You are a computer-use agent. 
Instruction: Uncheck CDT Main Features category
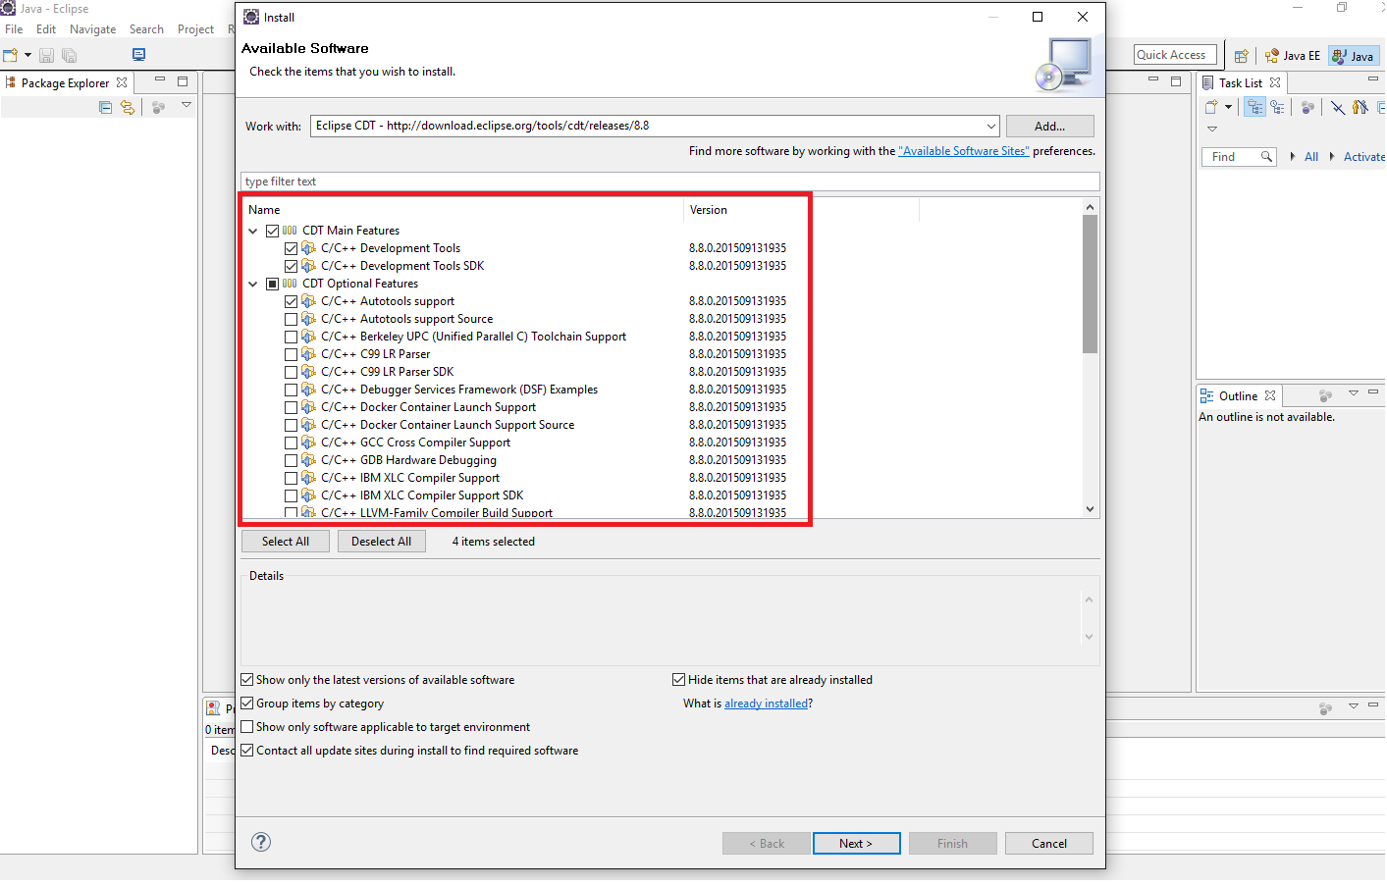tap(273, 231)
